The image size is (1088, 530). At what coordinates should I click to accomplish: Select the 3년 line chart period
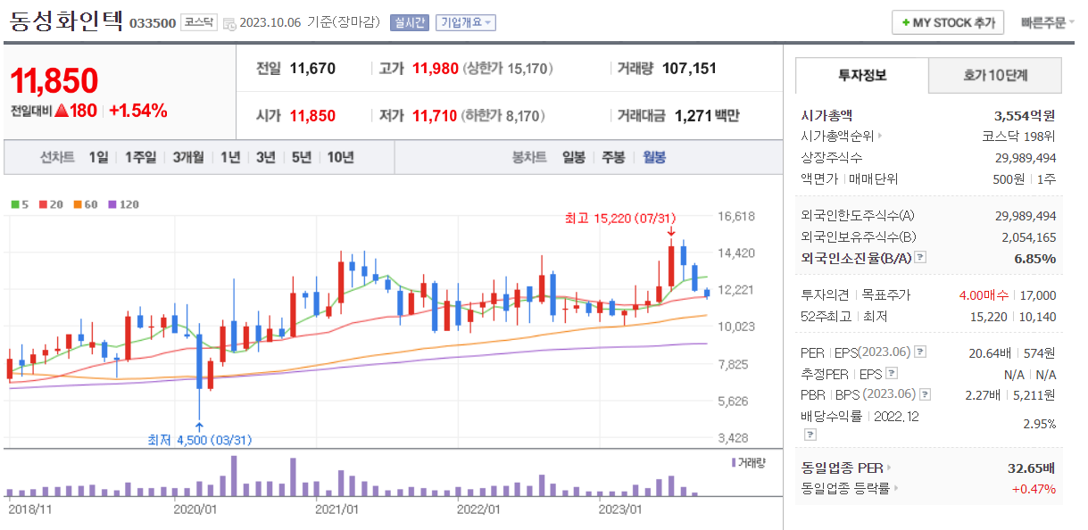266,158
